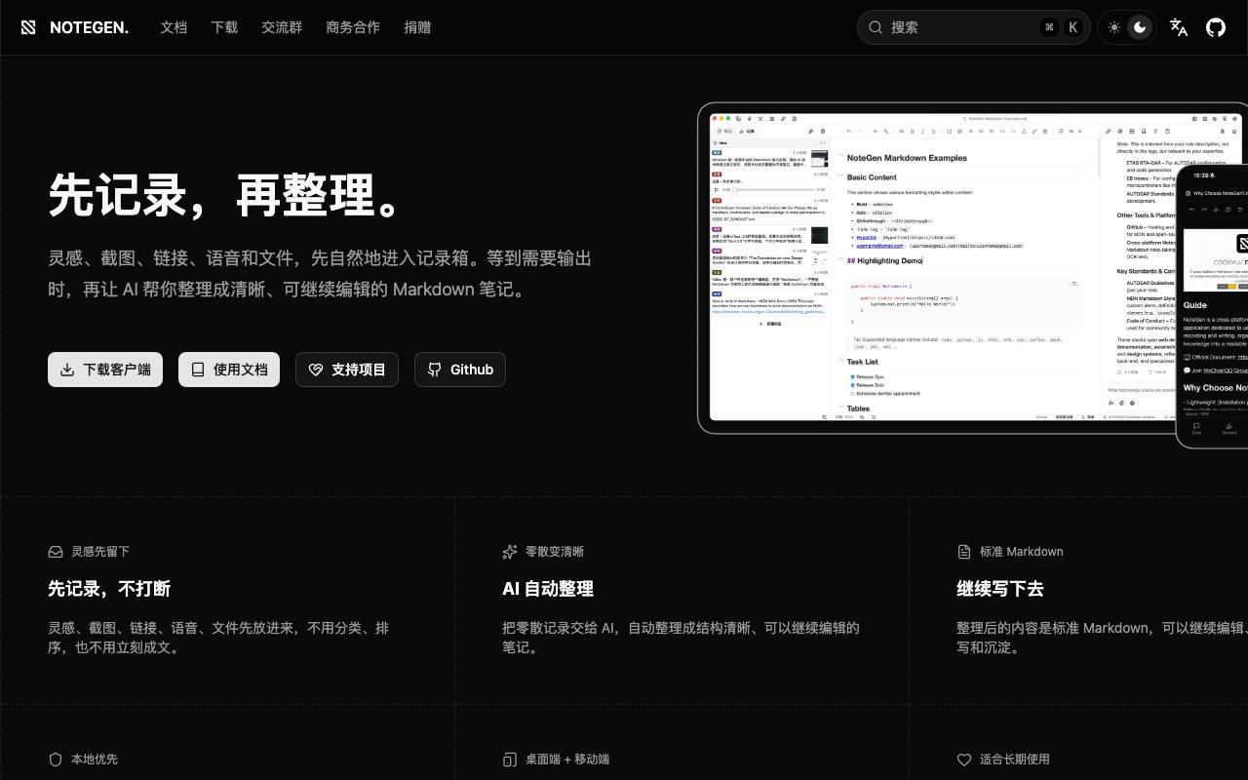Click the 下载客户端 button
The height and width of the screenshot is (780, 1248).
(105, 370)
